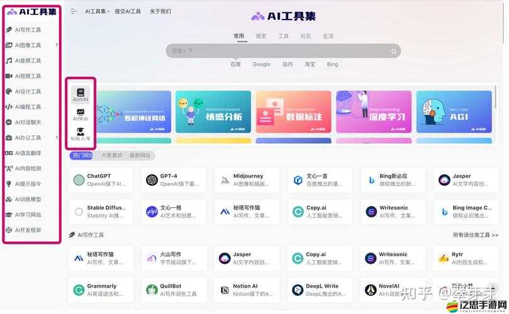The width and height of the screenshot is (509, 314).
Task: Select 淘宝 search option
Action: coord(310,64)
